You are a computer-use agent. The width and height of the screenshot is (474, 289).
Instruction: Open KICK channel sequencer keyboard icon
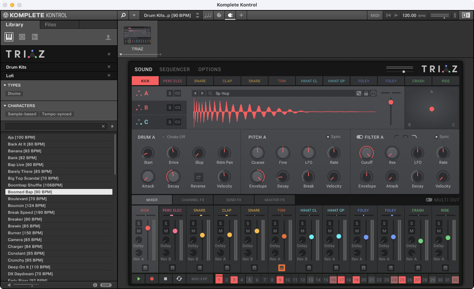coord(145,268)
